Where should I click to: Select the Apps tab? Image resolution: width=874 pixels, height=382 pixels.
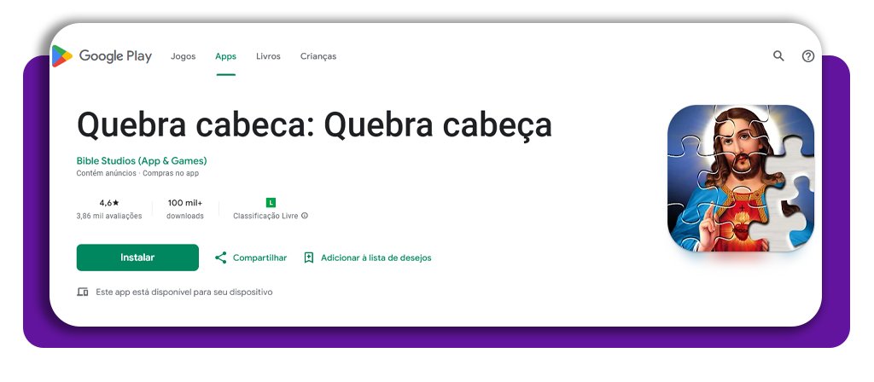(225, 56)
